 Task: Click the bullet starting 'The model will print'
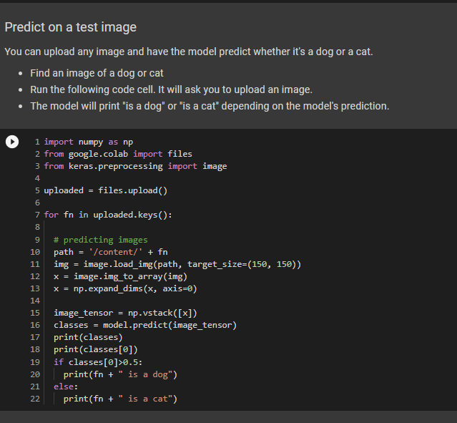(210, 106)
